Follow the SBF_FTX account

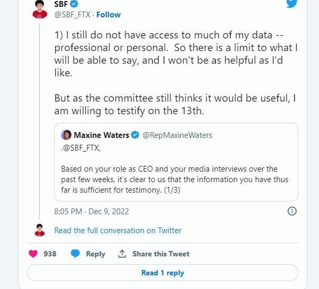(108, 15)
